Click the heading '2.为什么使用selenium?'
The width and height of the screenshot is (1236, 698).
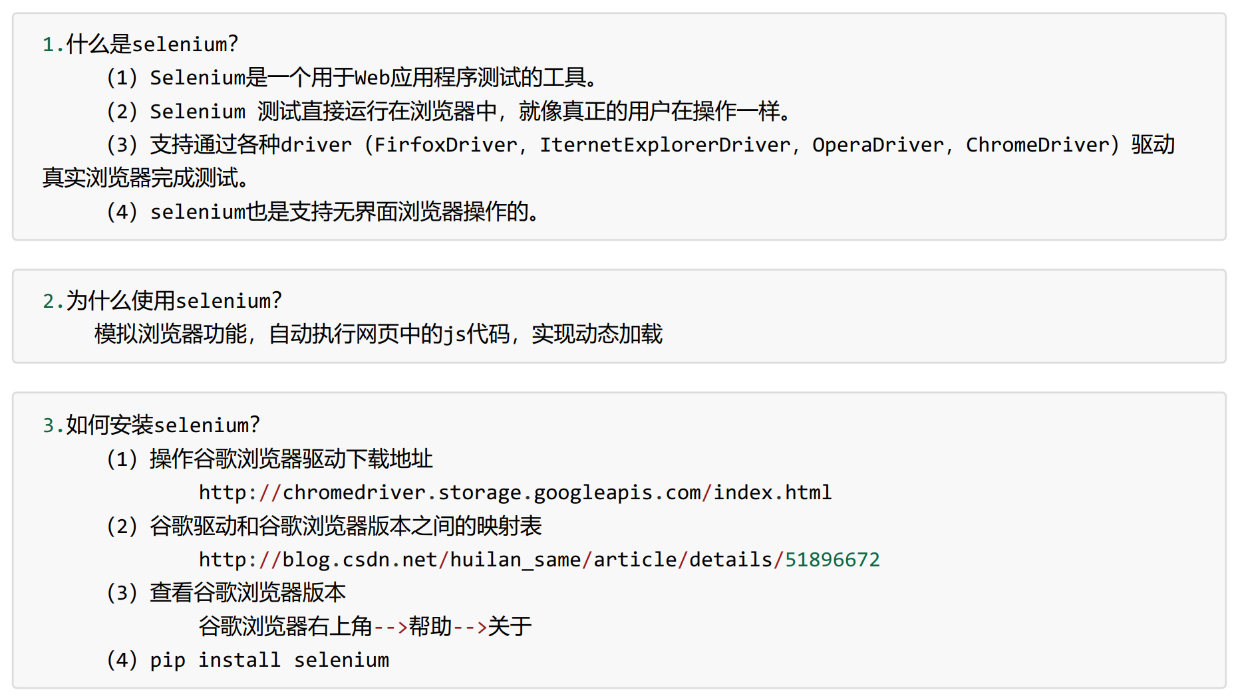click(x=162, y=301)
